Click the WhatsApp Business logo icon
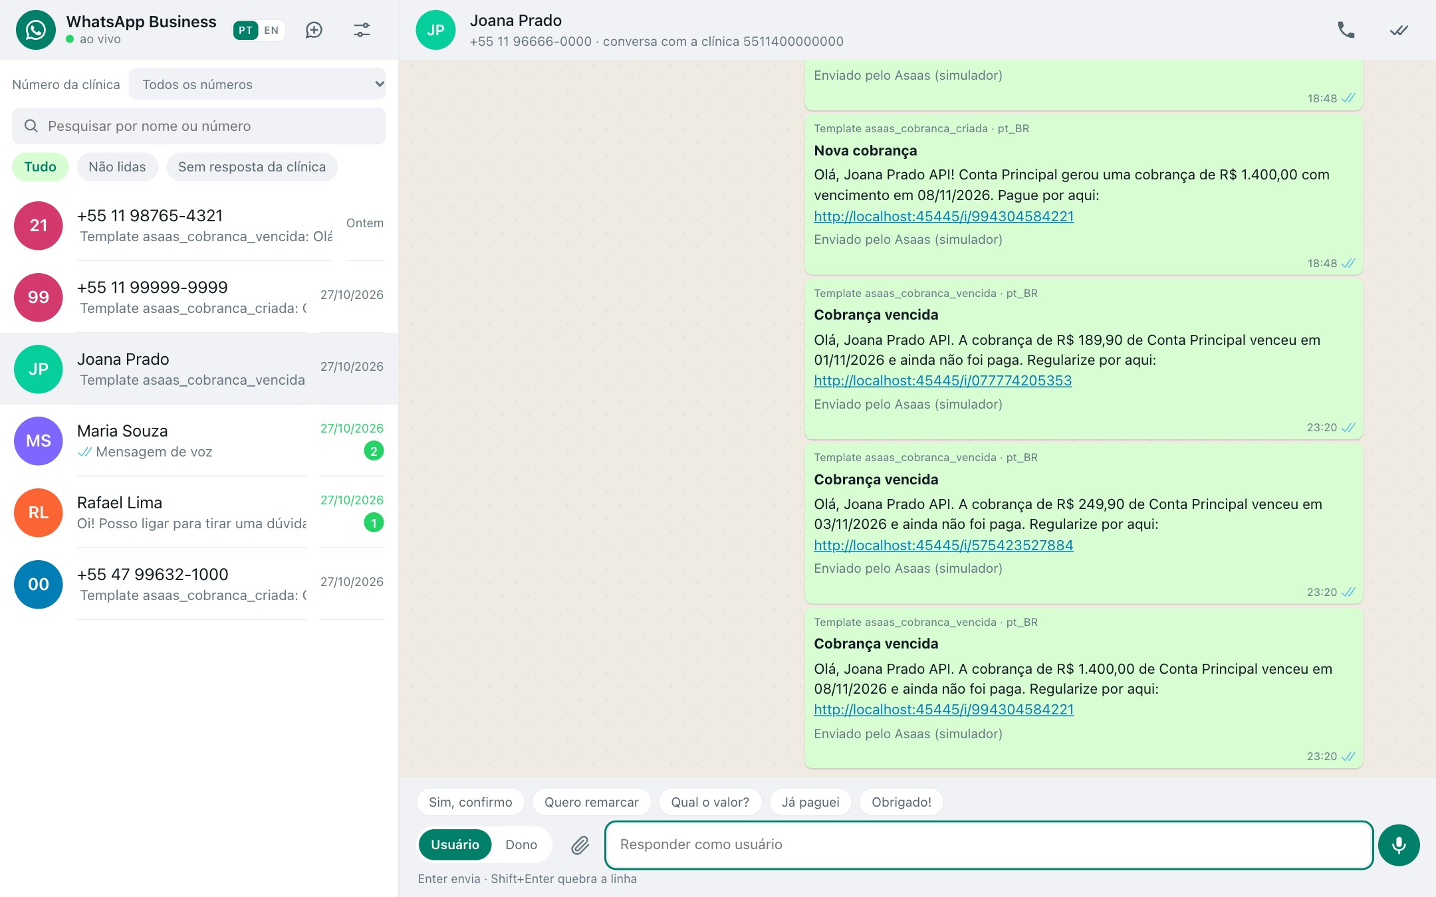Image resolution: width=1436 pixels, height=897 pixels. point(35,30)
